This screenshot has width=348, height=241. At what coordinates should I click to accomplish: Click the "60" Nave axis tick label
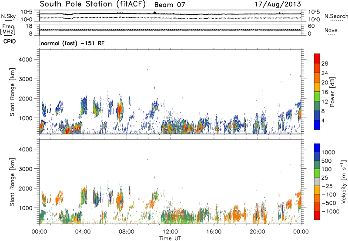point(311,26)
